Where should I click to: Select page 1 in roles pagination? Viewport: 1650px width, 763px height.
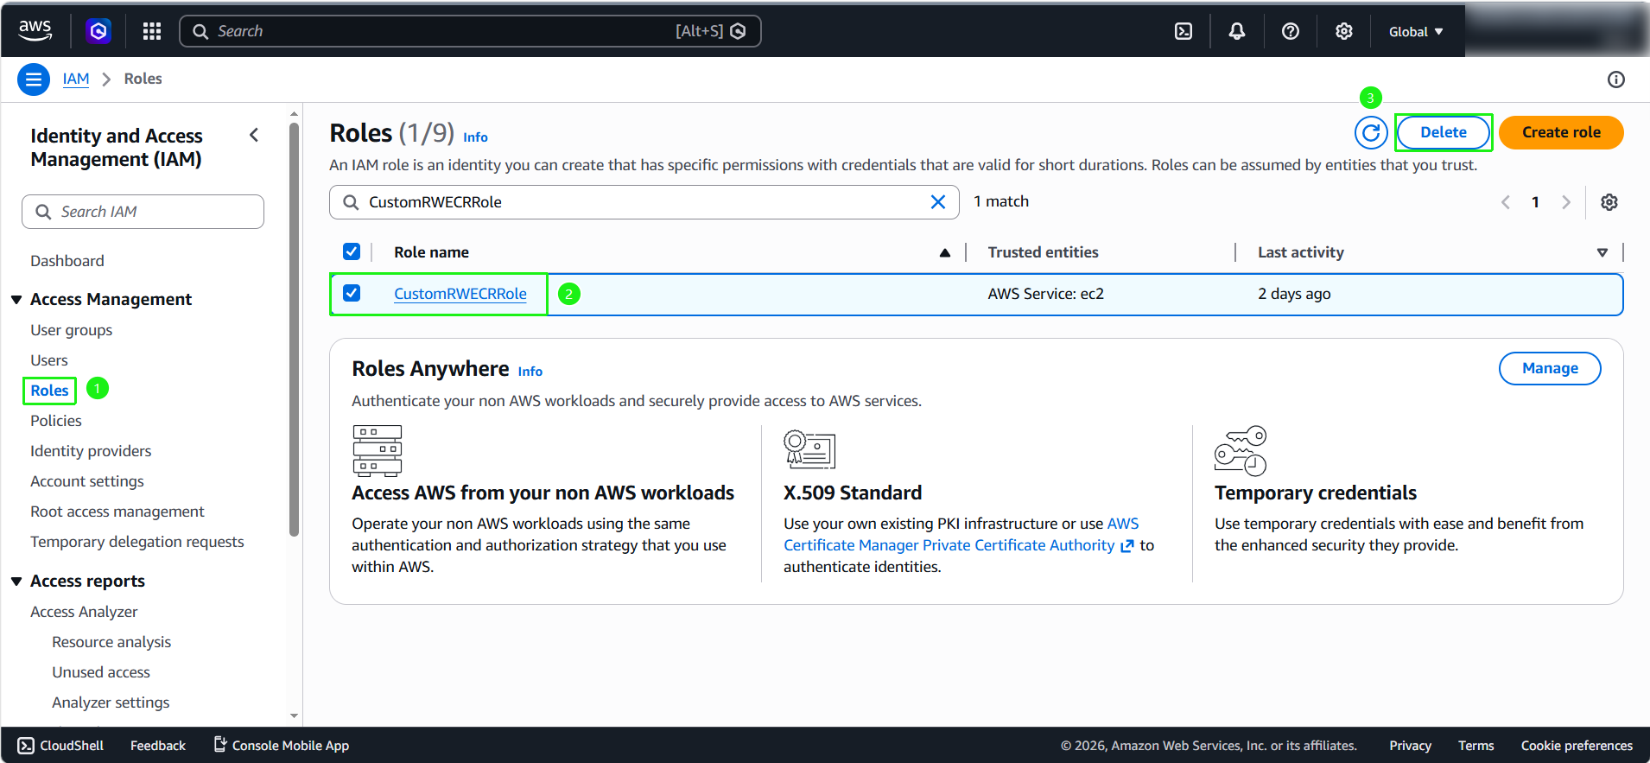point(1535,202)
